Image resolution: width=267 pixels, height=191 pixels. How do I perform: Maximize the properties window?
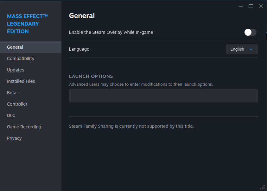click(251, 6)
